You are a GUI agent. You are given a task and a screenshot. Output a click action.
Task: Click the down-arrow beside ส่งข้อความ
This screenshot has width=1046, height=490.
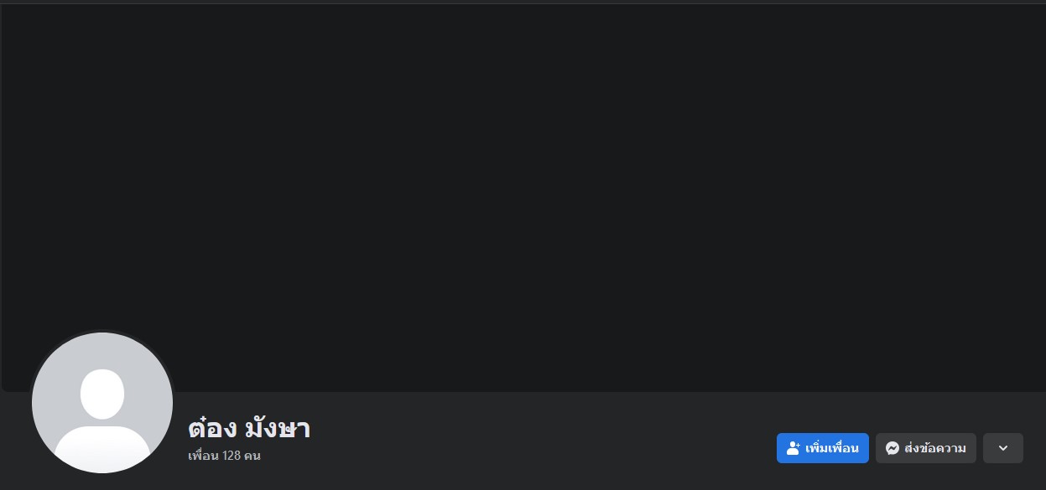pos(1003,448)
